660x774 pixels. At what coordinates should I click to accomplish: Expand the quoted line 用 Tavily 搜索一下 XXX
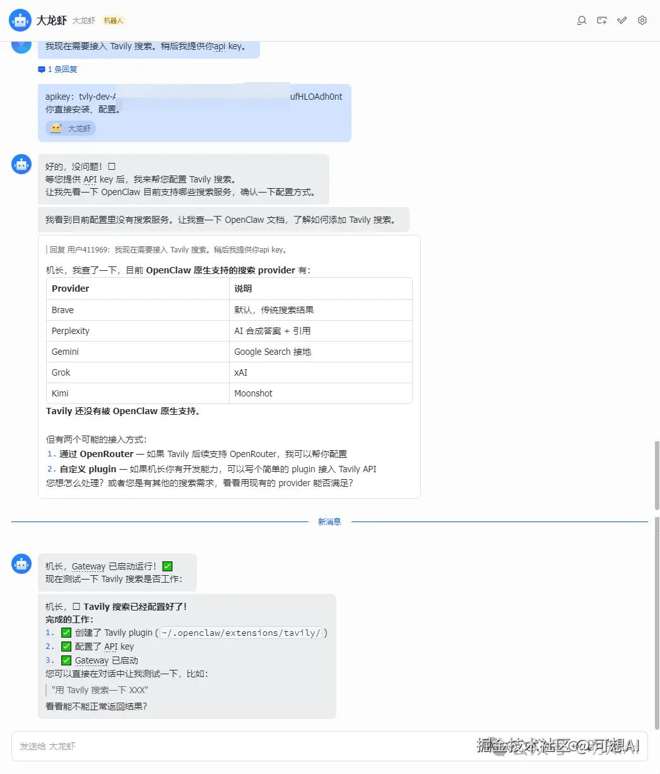[x=98, y=689]
